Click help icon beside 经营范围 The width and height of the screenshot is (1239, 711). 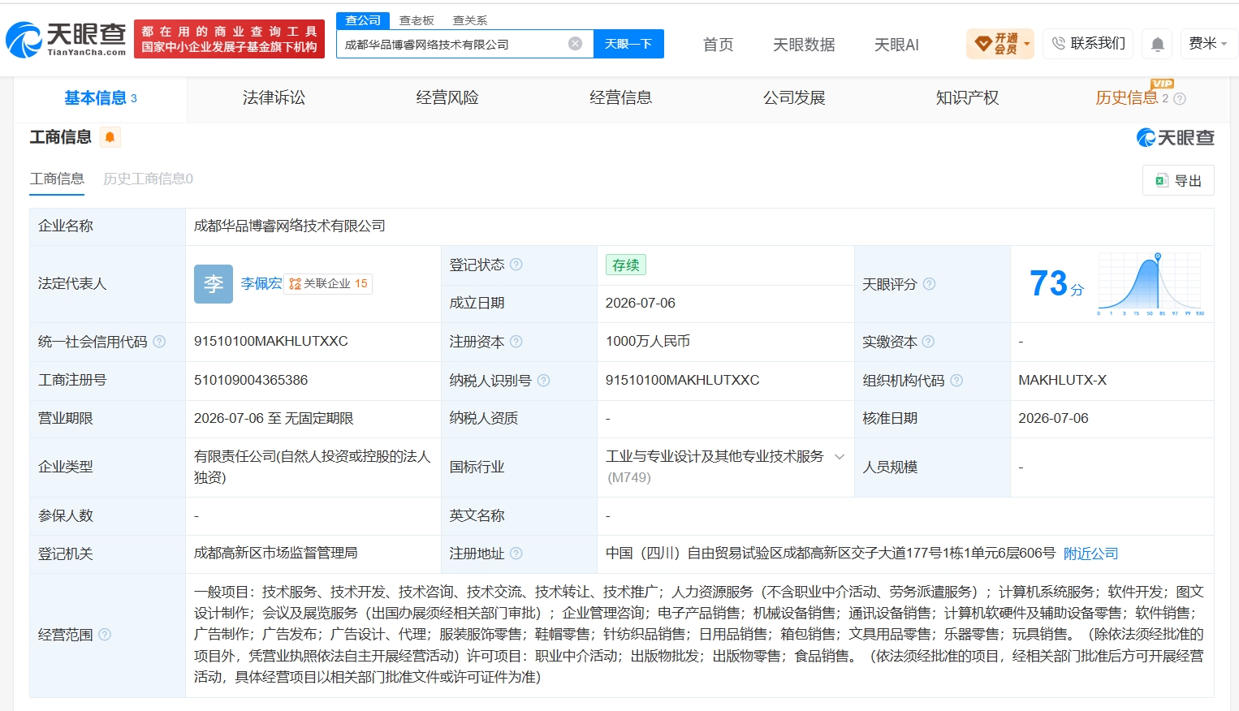105,635
